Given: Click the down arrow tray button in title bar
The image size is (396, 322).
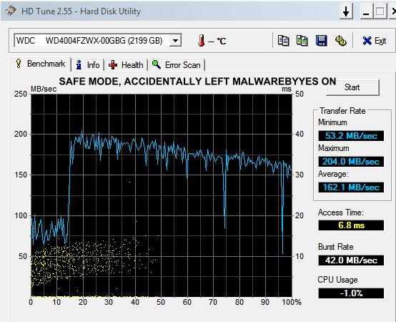Looking at the screenshot, I should 346,11.
